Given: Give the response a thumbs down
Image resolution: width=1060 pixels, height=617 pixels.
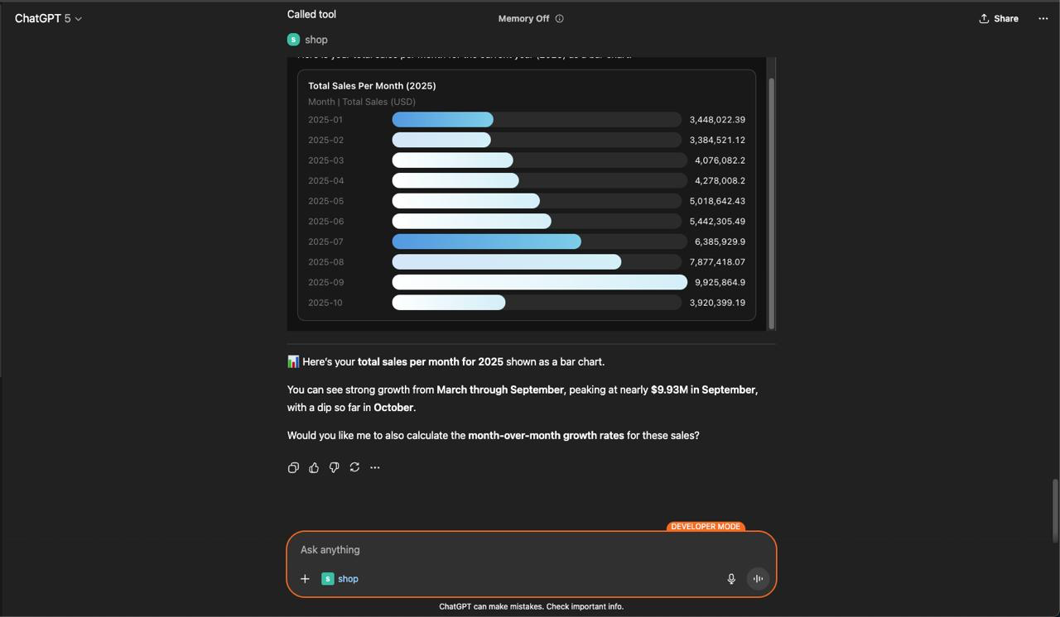Looking at the screenshot, I should [335, 467].
